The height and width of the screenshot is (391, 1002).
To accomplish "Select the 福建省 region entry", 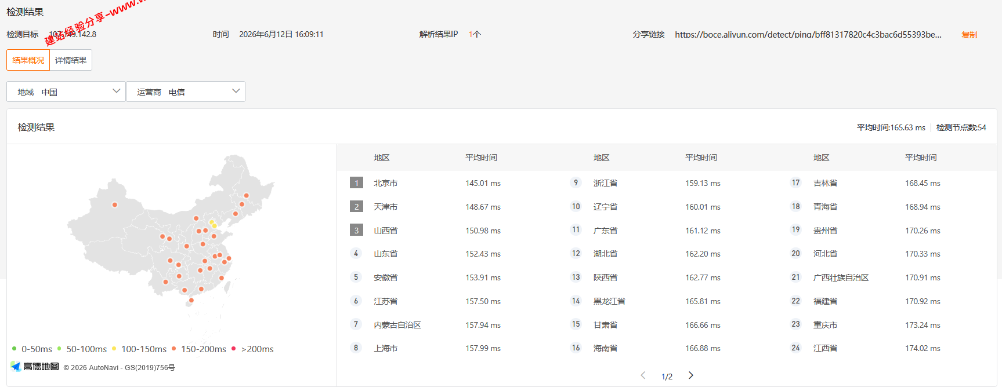I will (x=825, y=301).
